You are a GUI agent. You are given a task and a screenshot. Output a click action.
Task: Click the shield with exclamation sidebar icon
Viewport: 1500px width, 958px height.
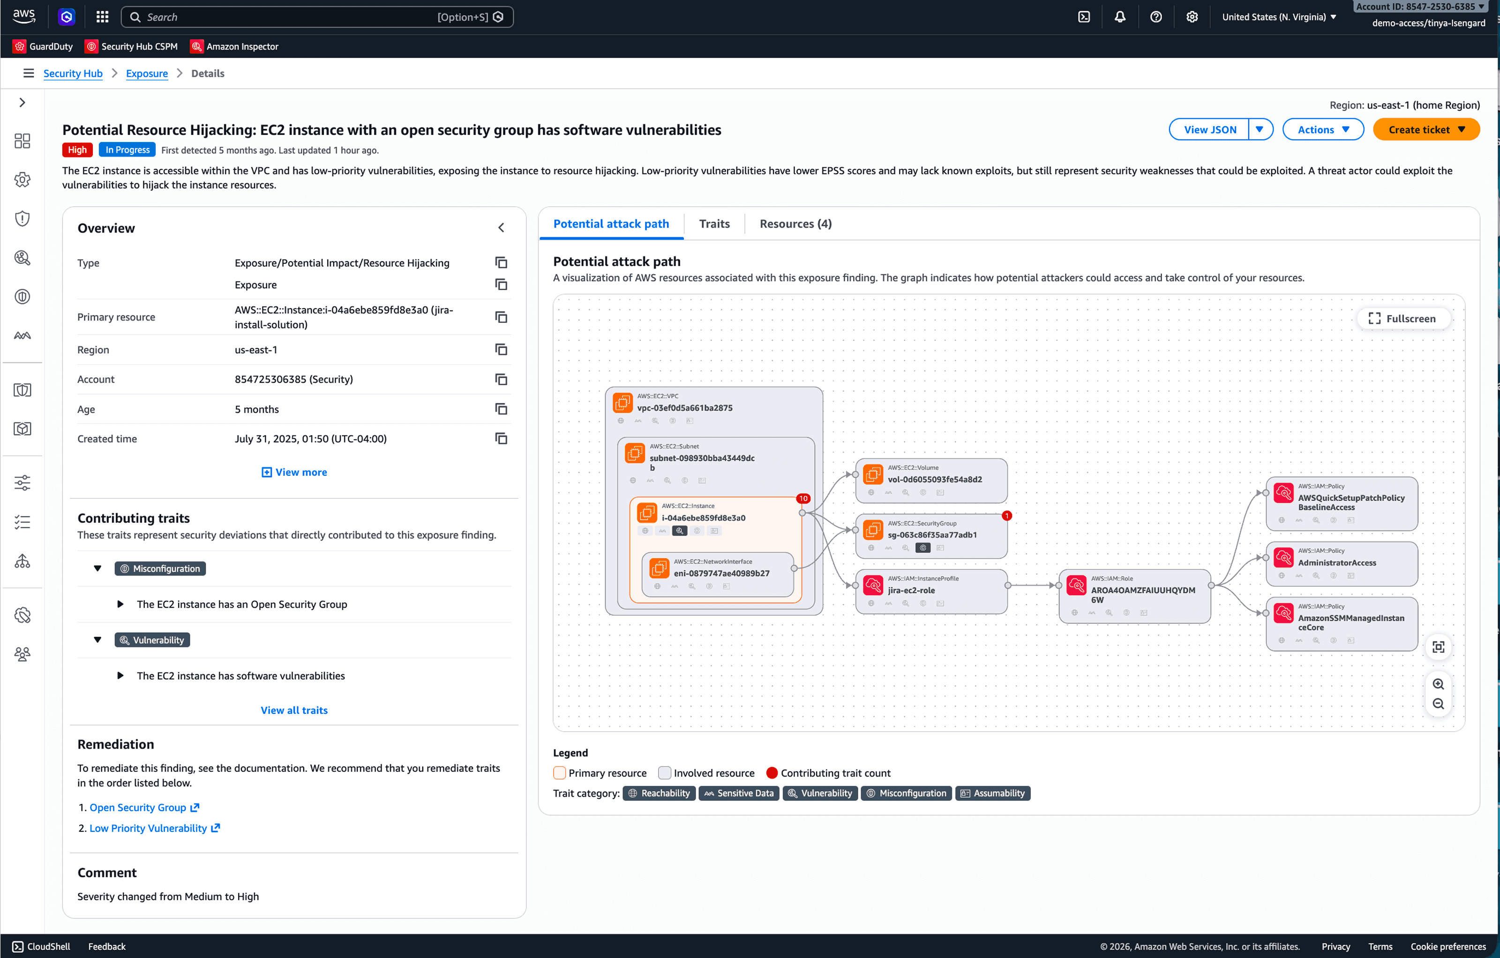[x=22, y=218]
